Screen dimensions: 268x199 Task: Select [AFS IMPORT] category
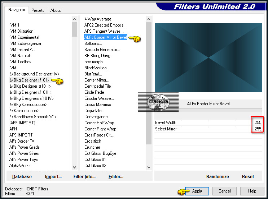click(22, 123)
